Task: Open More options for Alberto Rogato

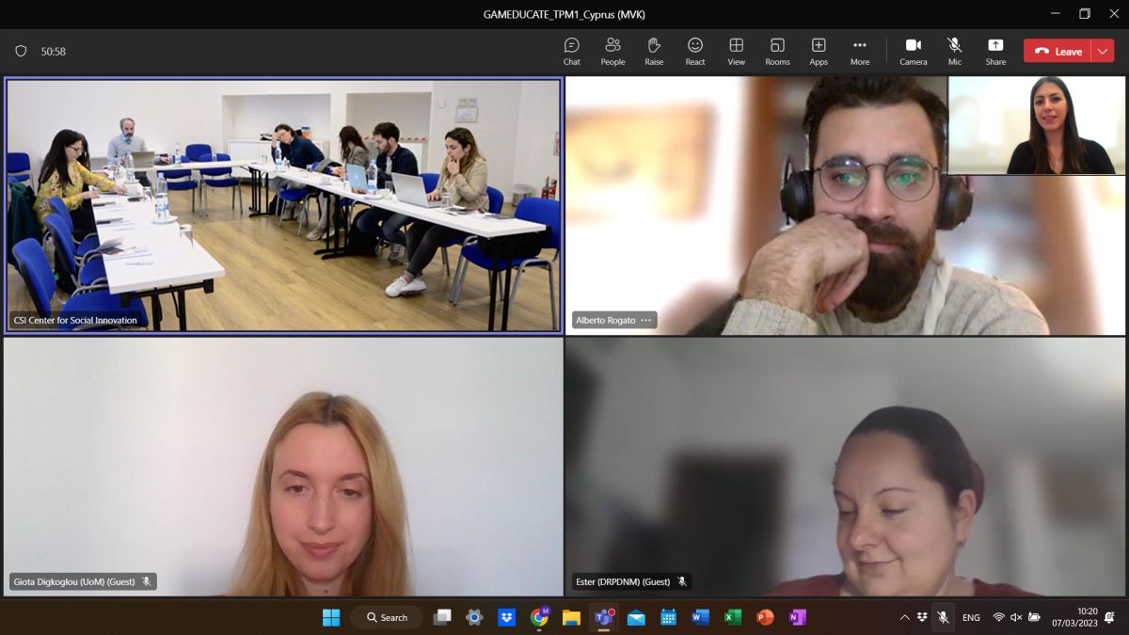Action: click(x=645, y=321)
